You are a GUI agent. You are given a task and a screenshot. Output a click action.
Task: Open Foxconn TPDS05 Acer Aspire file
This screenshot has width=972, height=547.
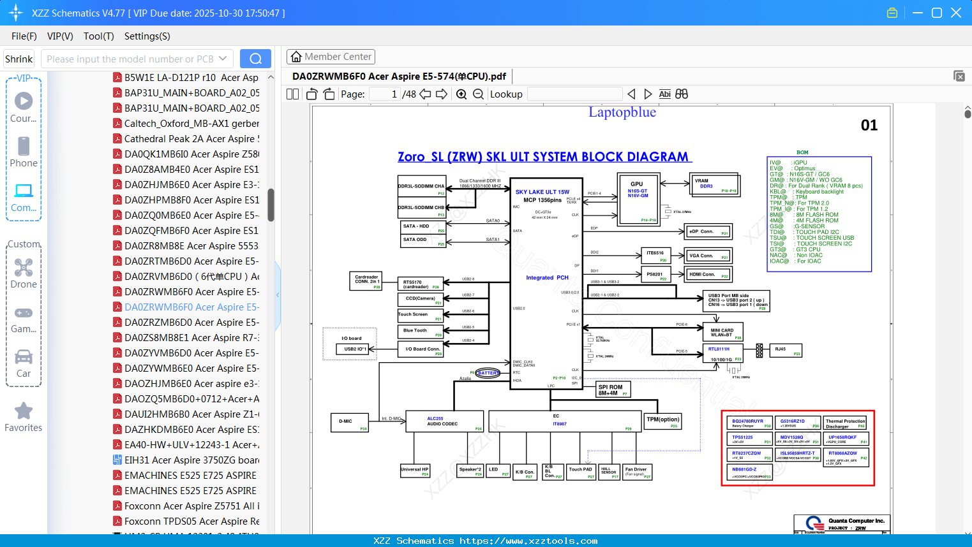point(186,521)
